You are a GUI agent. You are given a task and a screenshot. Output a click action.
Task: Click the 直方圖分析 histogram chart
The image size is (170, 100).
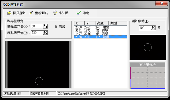point(147,78)
